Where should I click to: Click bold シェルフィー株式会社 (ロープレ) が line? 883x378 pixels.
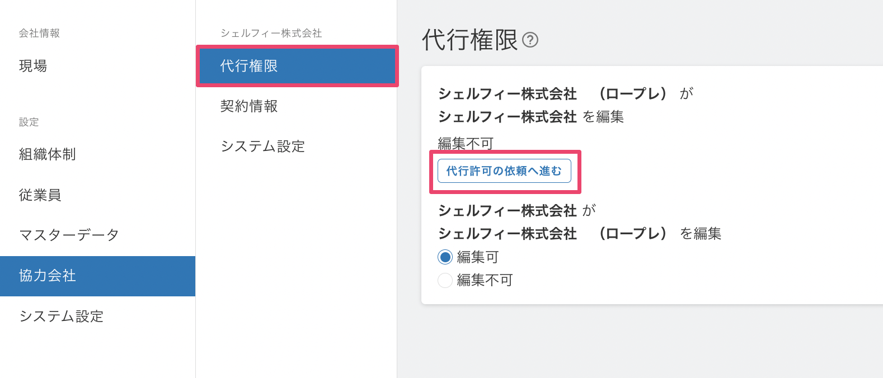point(566,93)
